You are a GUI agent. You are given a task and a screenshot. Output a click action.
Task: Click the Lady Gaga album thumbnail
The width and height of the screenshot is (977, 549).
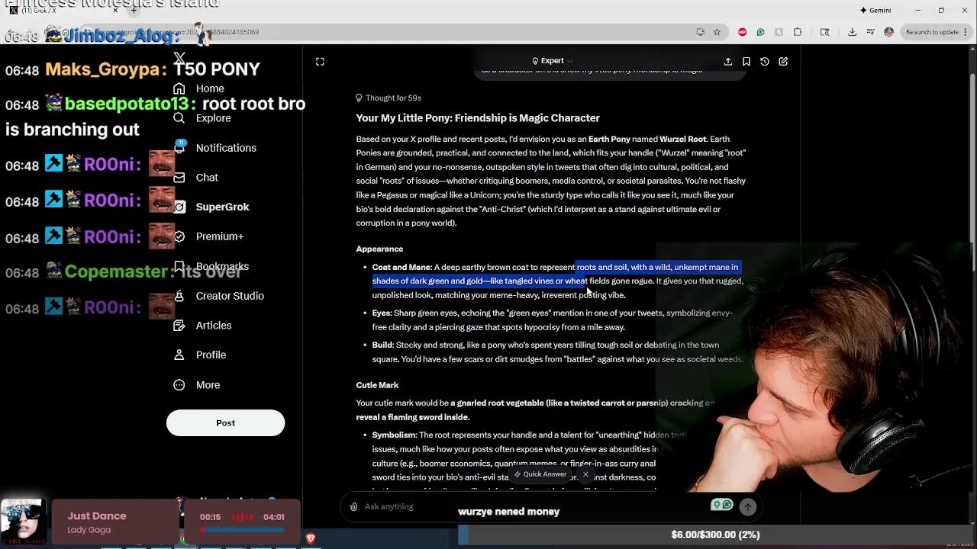(23, 522)
